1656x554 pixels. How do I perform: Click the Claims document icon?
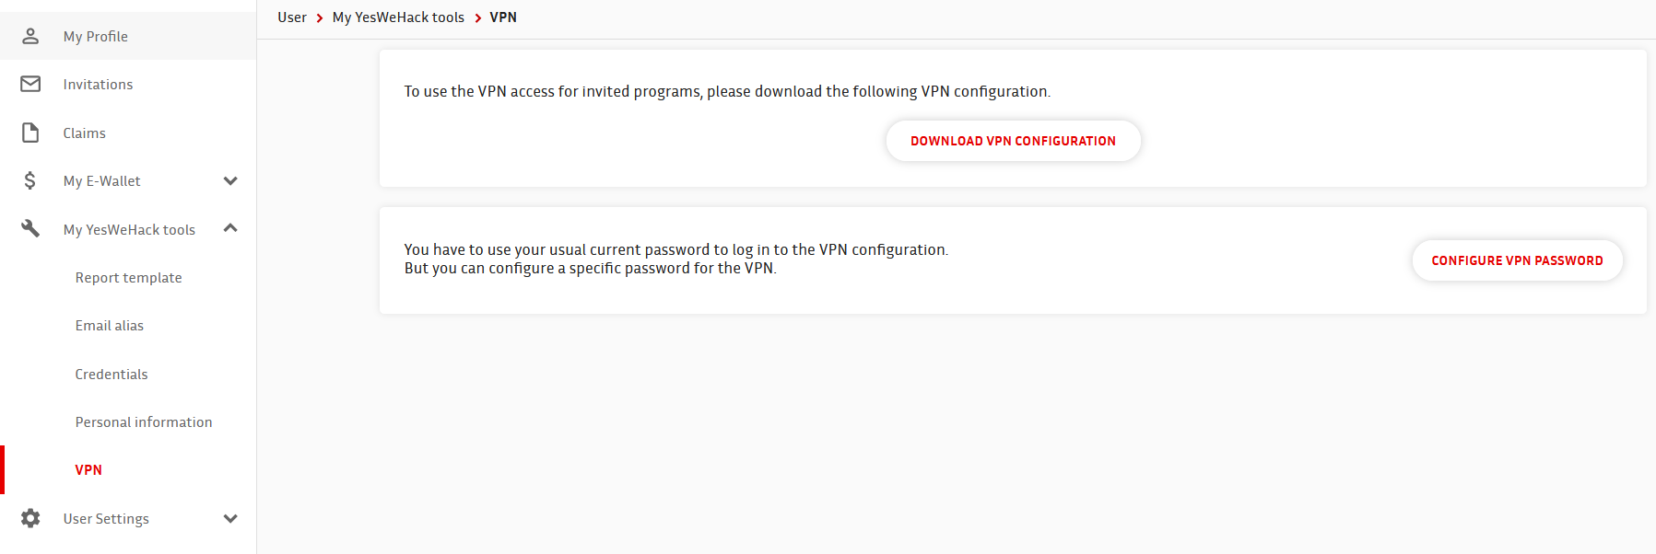pos(30,133)
